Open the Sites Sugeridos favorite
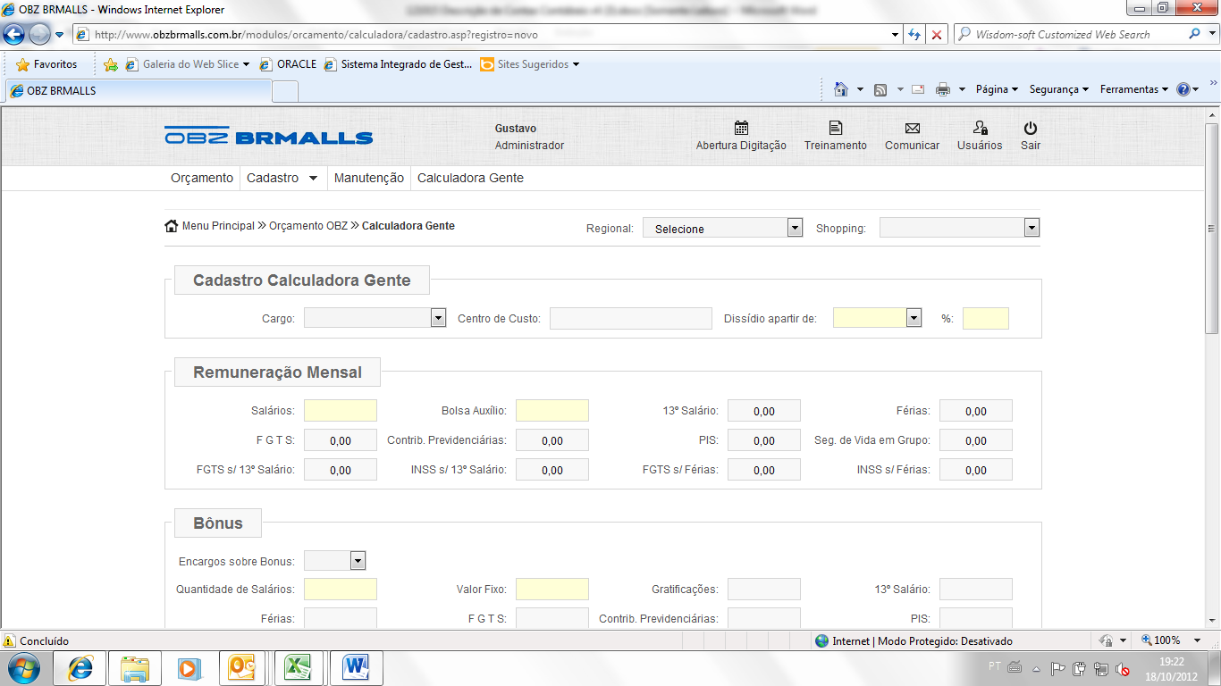 530,64
